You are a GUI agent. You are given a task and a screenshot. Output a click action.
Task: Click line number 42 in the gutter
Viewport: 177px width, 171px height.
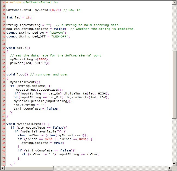tap(4, 48)
